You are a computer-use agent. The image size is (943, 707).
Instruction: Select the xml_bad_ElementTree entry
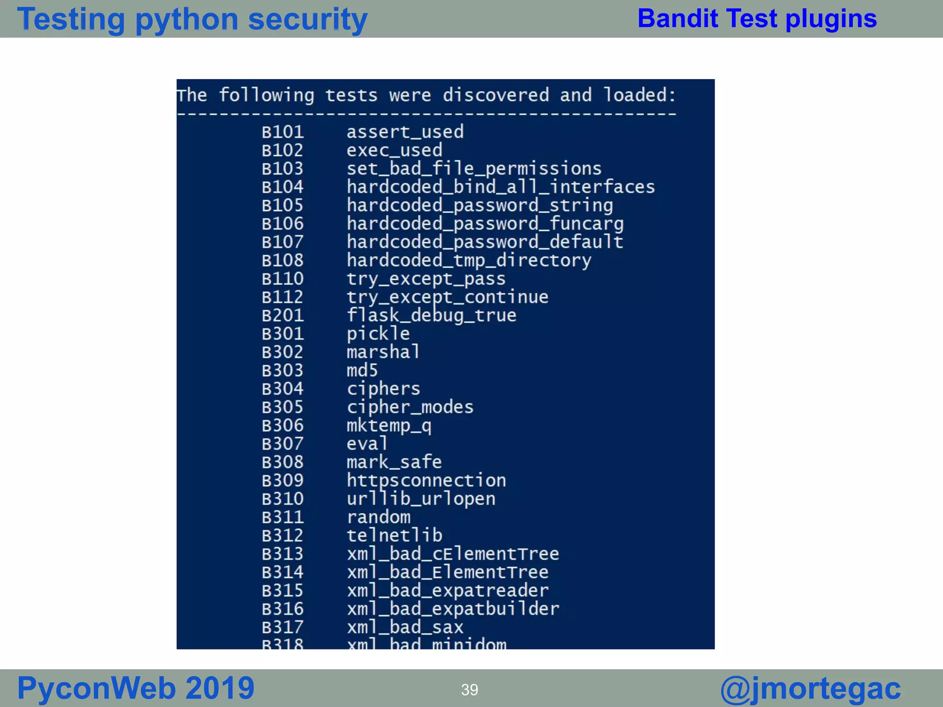coord(448,572)
